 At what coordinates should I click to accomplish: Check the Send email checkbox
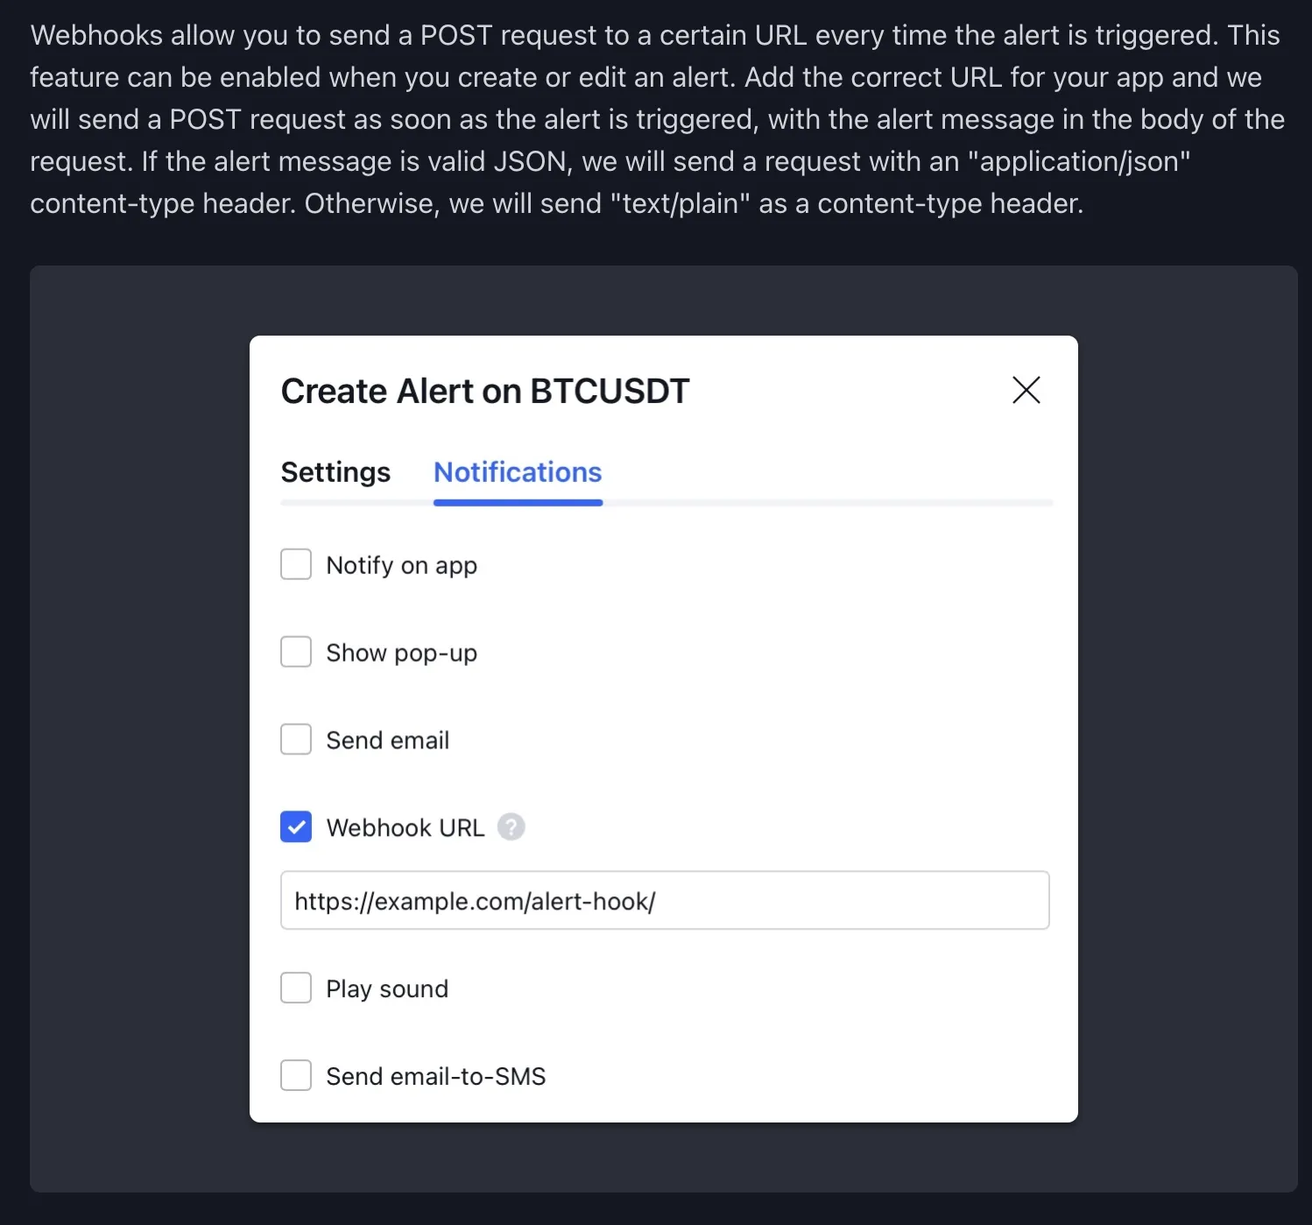point(296,740)
